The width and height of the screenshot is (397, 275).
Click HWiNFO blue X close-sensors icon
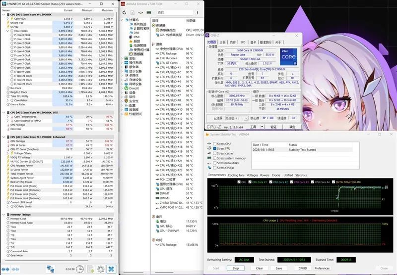[x=112, y=268]
